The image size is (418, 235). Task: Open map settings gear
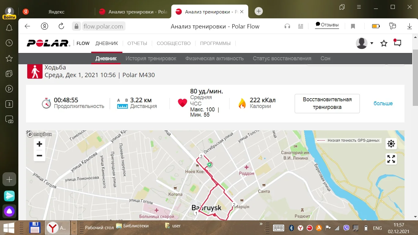[x=391, y=144]
